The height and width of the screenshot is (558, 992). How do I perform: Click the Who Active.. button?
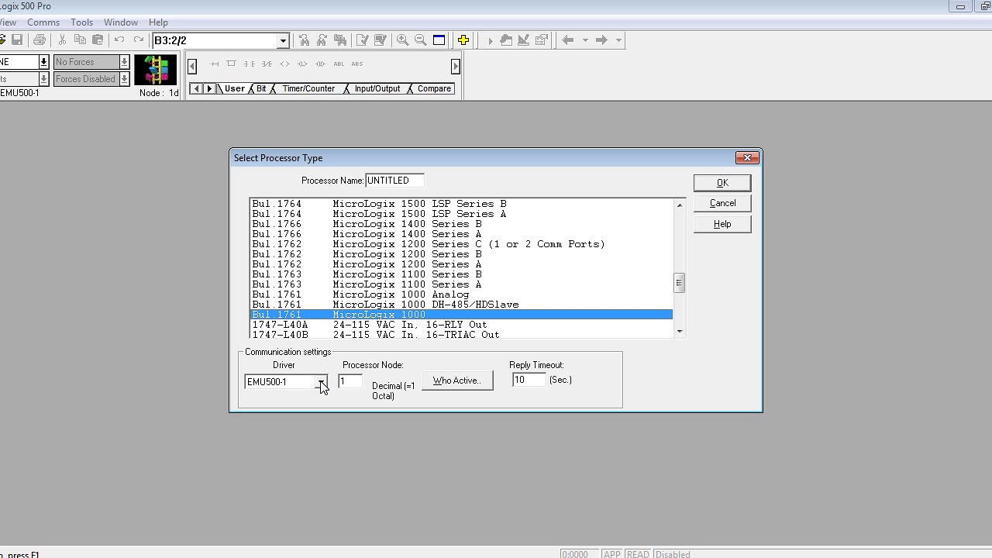[457, 381]
